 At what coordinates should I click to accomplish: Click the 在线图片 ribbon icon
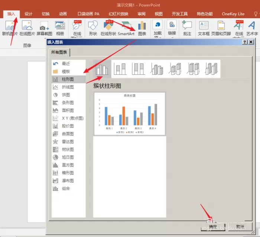27,28
